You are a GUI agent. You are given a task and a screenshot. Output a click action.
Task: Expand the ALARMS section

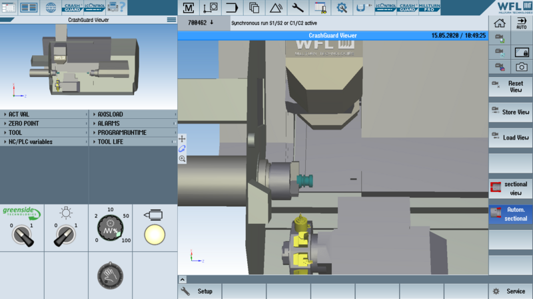133,124
